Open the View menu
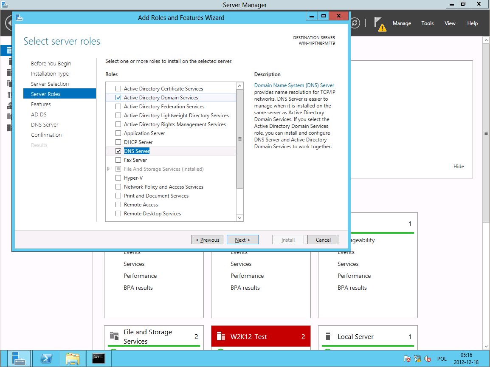 pyautogui.click(x=450, y=23)
